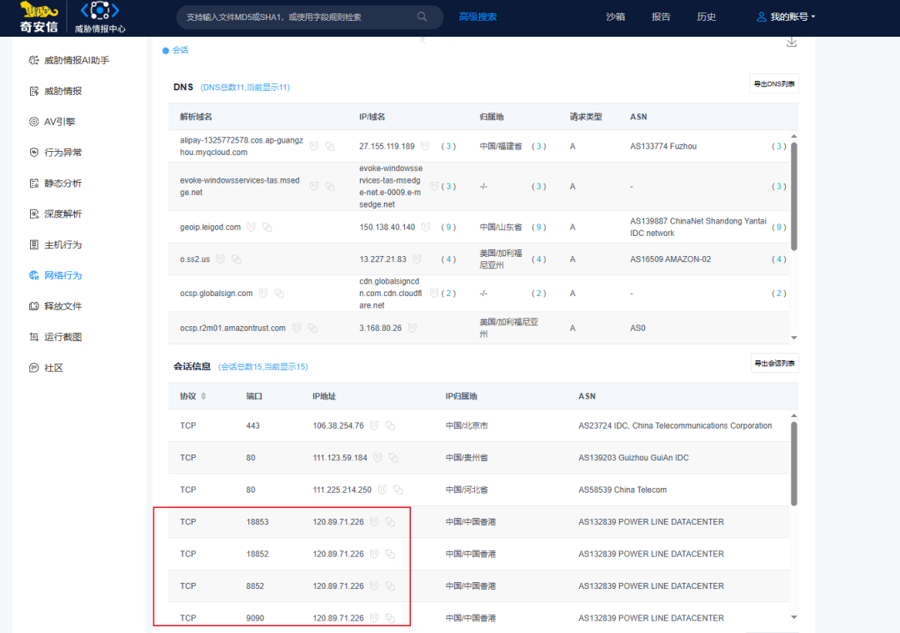Viewport: 900px width, 633px height.
Task: Open 高级搜索 link
Action: (x=477, y=17)
